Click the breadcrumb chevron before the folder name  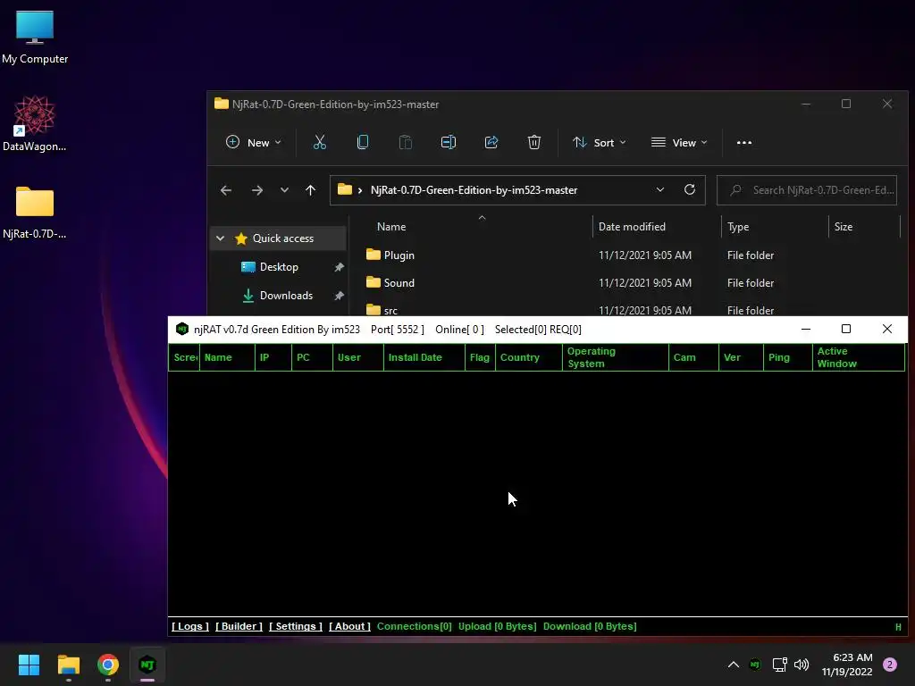(360, 190)
